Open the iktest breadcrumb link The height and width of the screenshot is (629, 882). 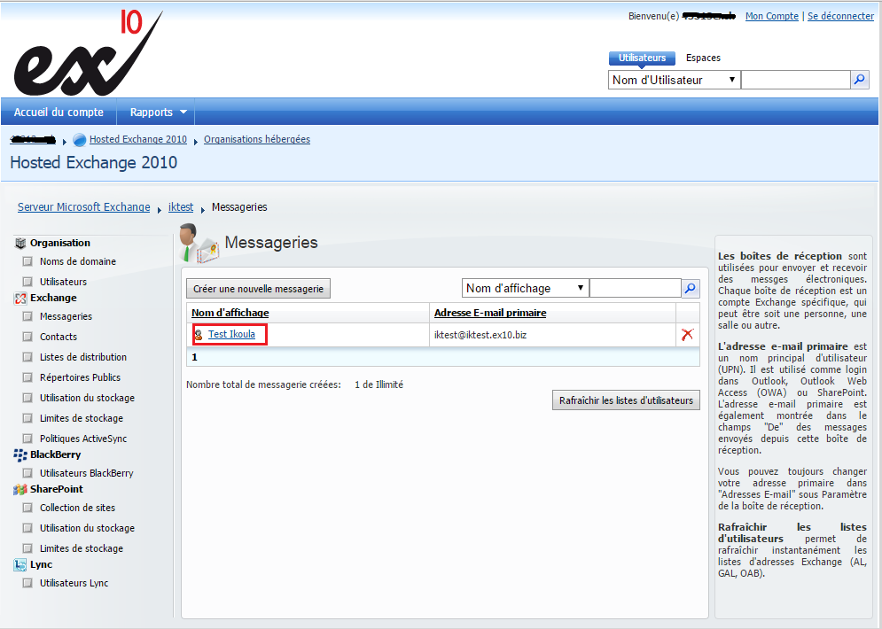(181, 206)
